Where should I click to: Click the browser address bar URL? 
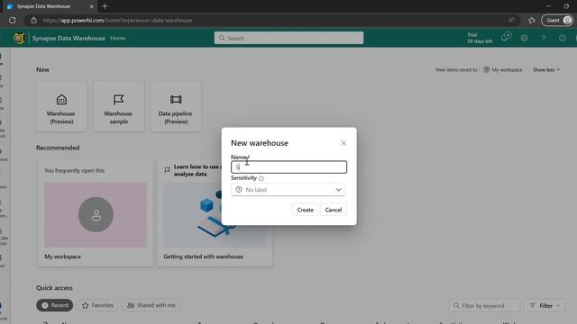(118, 20)
